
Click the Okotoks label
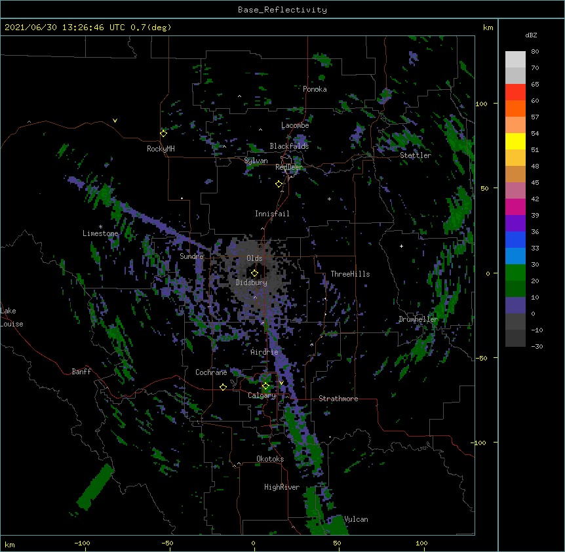[x=270, y=459]
